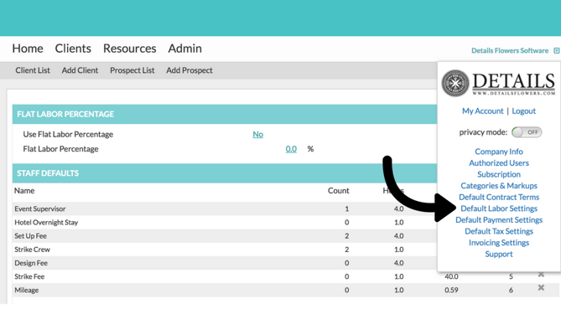Open Categories & Markups
The image size is (561, 314).
499,186
